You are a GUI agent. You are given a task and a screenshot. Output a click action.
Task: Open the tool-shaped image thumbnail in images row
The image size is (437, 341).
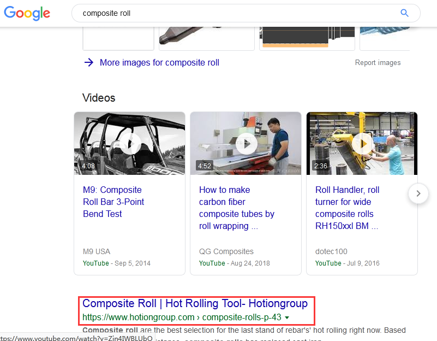pyautogui.click(x=207, y=38)
